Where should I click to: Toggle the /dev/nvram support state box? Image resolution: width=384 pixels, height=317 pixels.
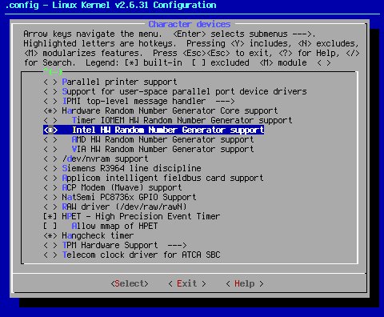coord(50,158)
